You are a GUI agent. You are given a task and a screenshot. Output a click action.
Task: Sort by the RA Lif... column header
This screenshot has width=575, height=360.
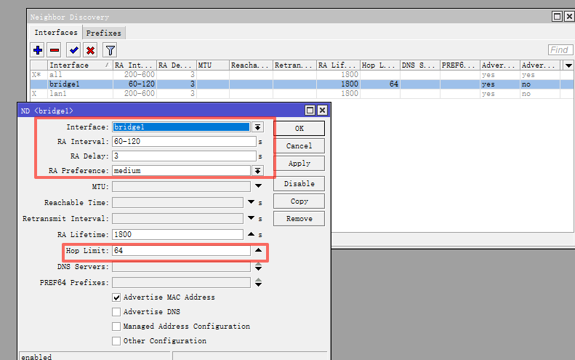[338, 65]
